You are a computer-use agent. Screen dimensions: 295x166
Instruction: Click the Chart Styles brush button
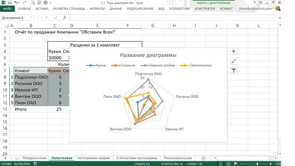[234, 61]
